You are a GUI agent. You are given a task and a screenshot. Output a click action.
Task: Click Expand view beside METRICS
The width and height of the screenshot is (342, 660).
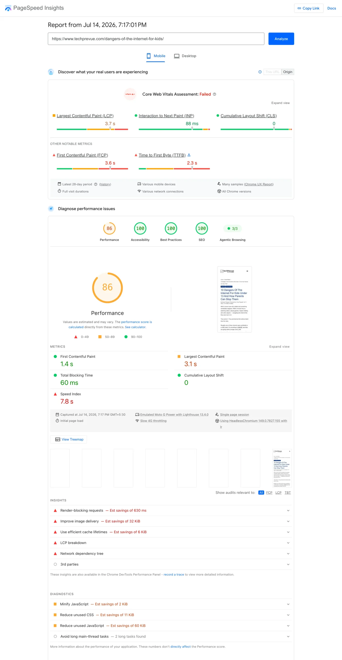[279, 347]
